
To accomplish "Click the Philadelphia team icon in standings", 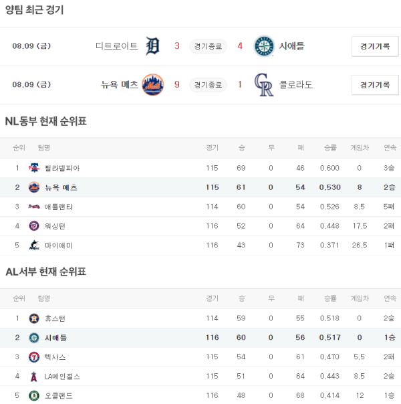I will tap(34, 168).
